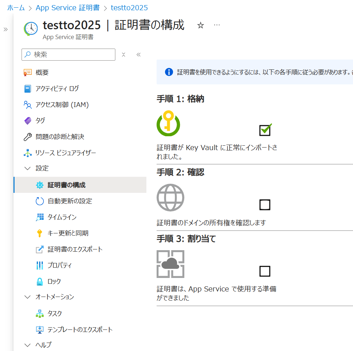Click the cloud assign step icon
353x351 pixels.
click(x=170, y=264)
